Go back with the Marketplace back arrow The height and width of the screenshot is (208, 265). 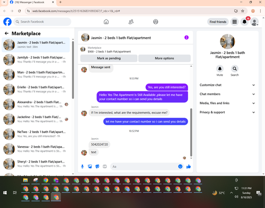[6, 33]
